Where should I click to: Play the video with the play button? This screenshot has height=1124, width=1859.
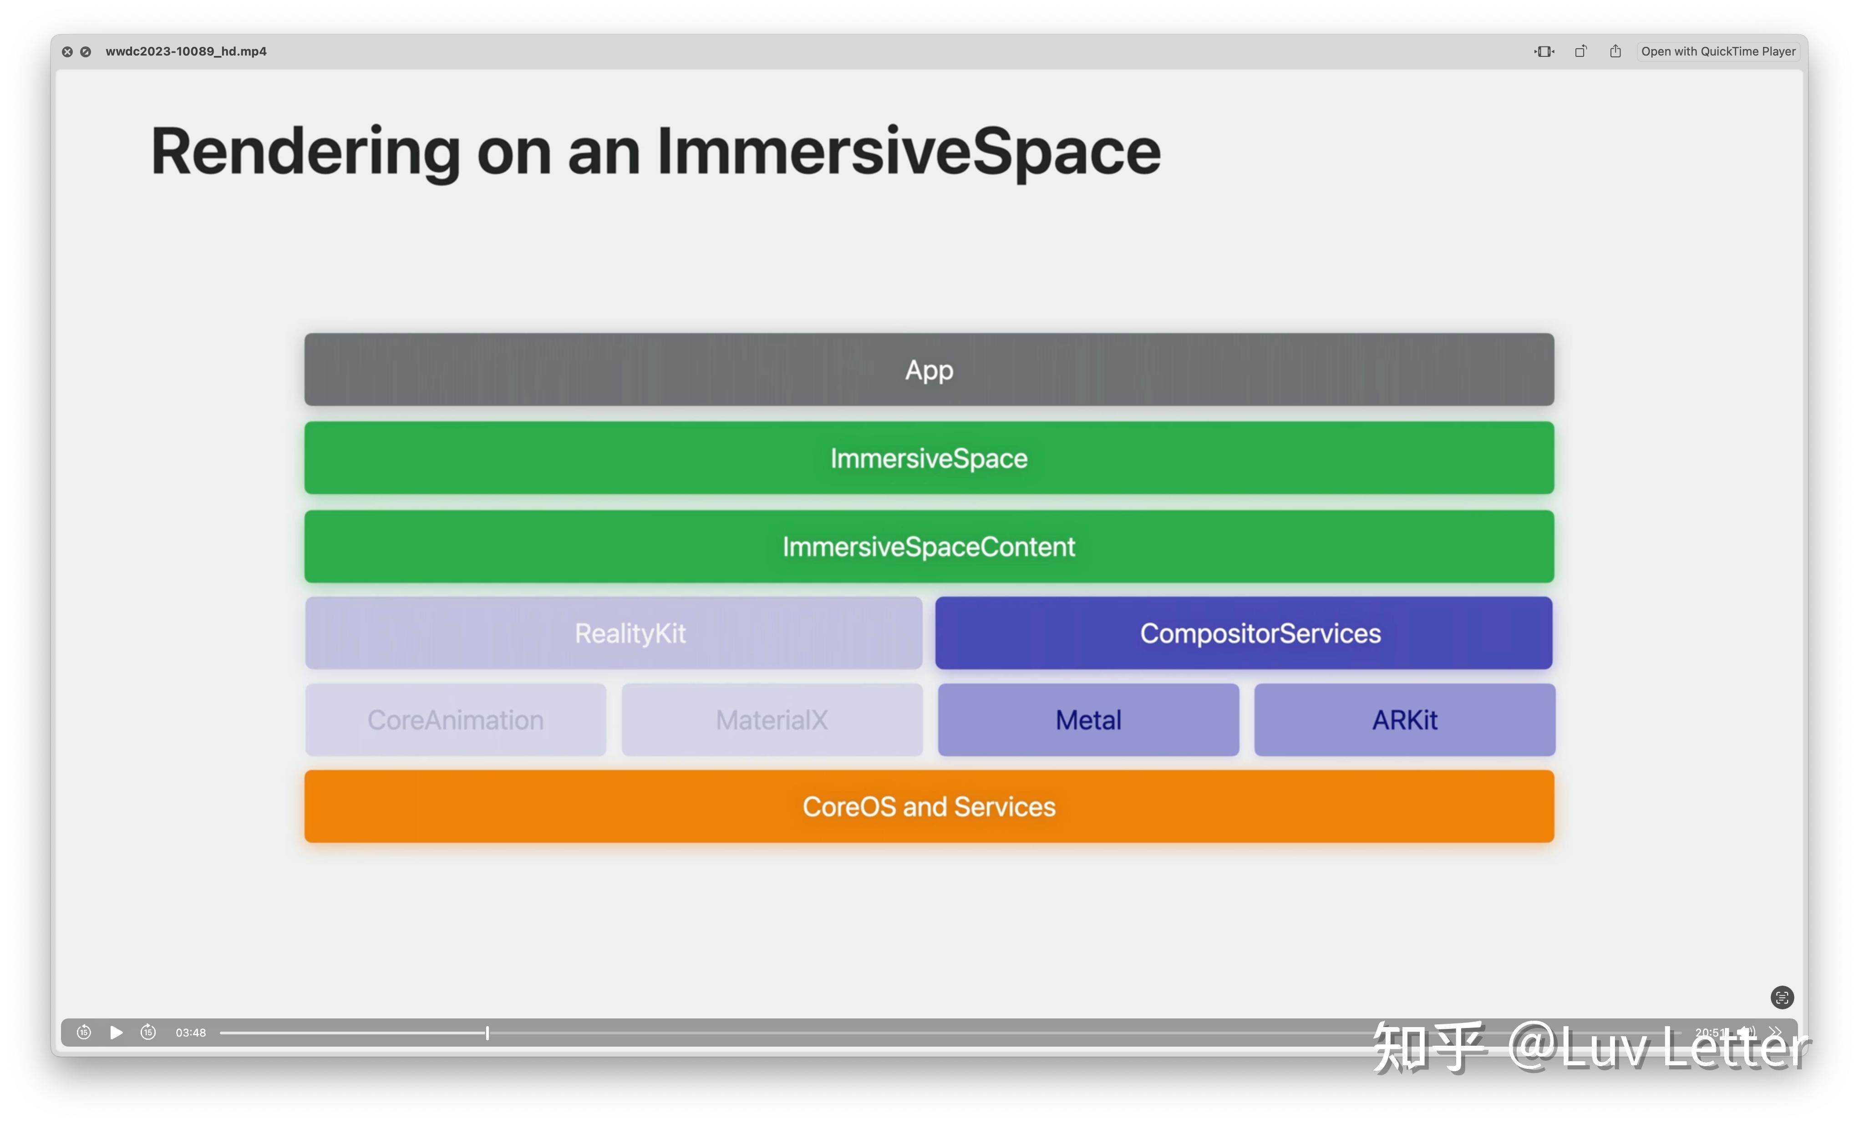pos(116,1033)
